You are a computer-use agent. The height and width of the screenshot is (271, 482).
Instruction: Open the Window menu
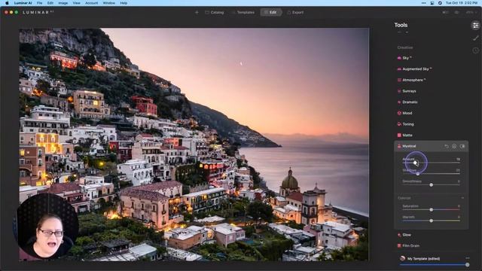(108, 3)
